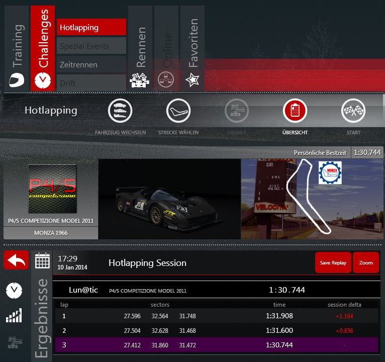385x362 pixels.
Task: Click the sectors column header
Action: (x=160, y=305)
